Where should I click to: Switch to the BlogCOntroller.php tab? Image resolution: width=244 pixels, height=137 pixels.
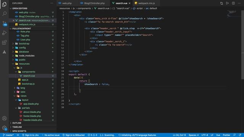pos(94,3)
